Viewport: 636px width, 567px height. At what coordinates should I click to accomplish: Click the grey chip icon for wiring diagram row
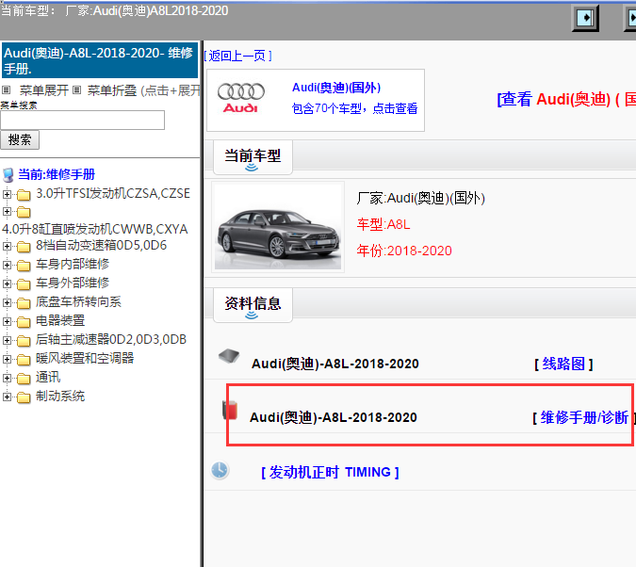pos(229,356)
